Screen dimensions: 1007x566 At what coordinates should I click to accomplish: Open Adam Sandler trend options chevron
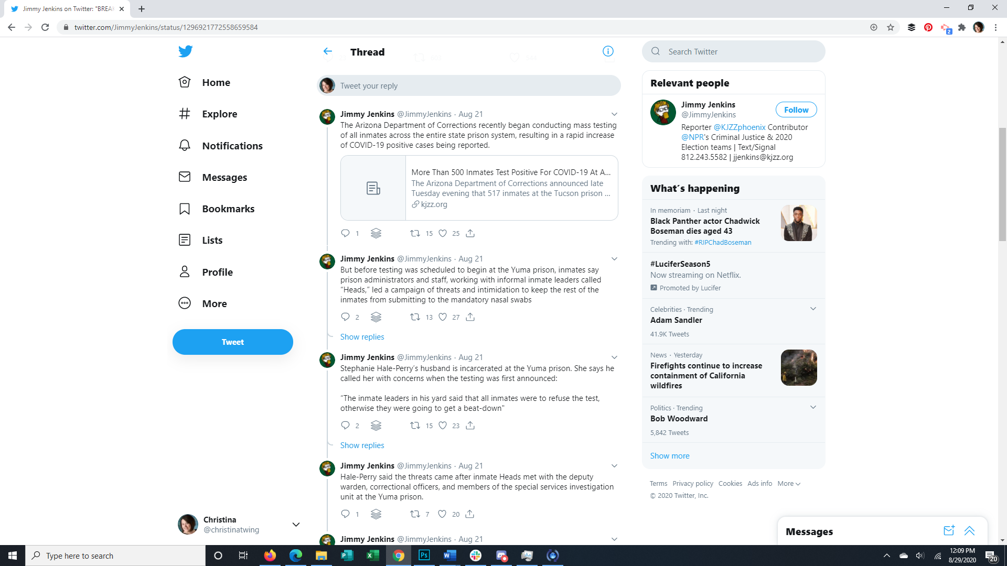coord(813,309)
